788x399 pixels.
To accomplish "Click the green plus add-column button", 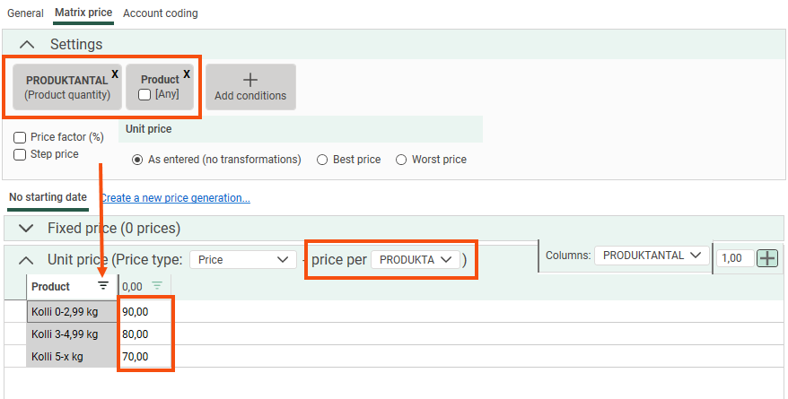I will tap(767, 257).
